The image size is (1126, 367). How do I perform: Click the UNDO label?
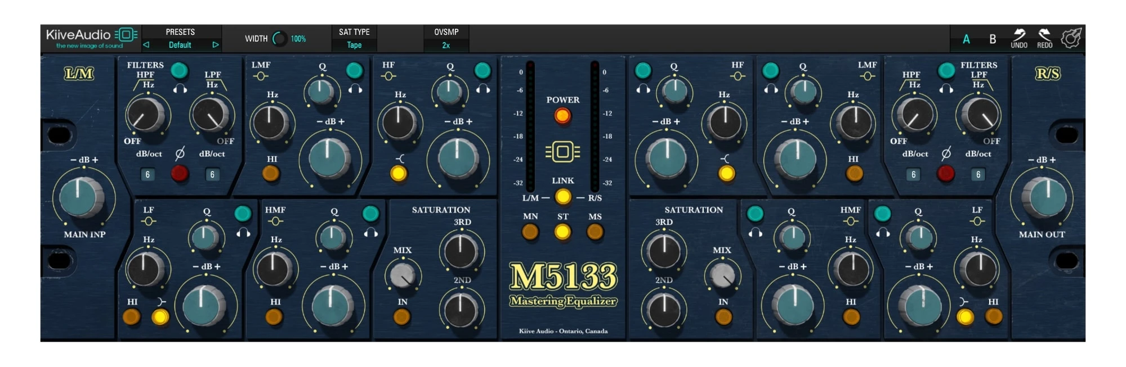click(1019, 46)
